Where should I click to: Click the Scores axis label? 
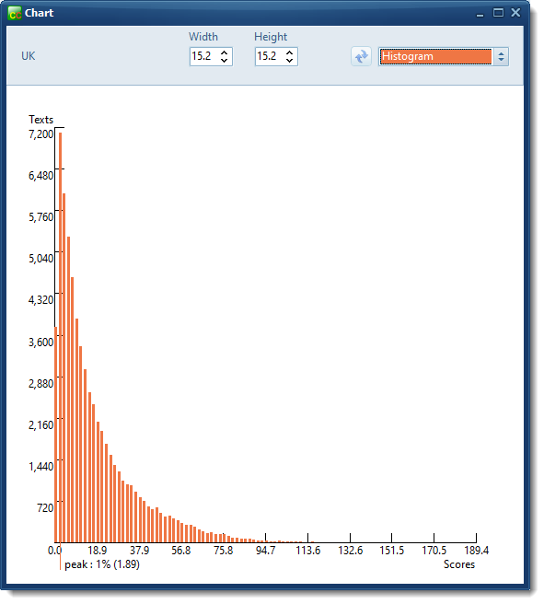(459, 564)
